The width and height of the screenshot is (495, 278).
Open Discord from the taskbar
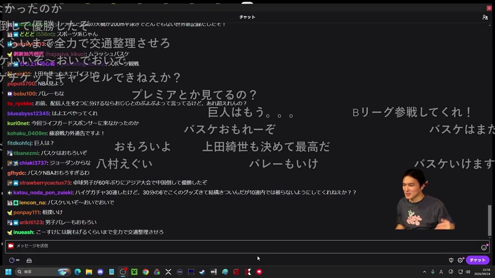(x=100, y=272)
